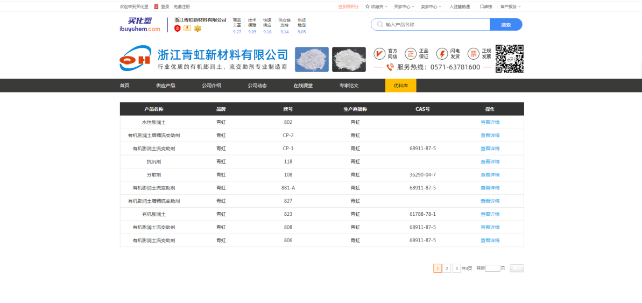Click the blue 搜索 button
The height and width of the screenshot is (303, 642).
[x=506, y=25]
